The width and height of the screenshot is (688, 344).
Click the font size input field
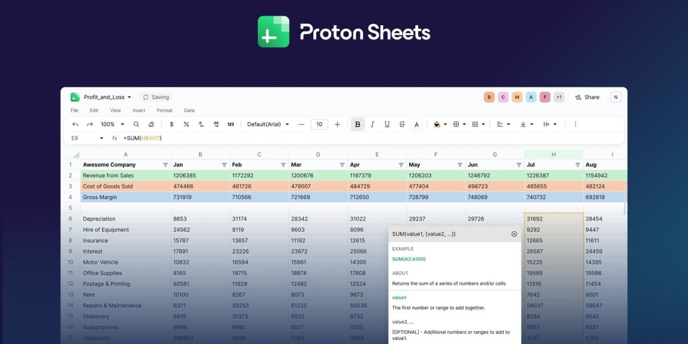tap(319, 124)
